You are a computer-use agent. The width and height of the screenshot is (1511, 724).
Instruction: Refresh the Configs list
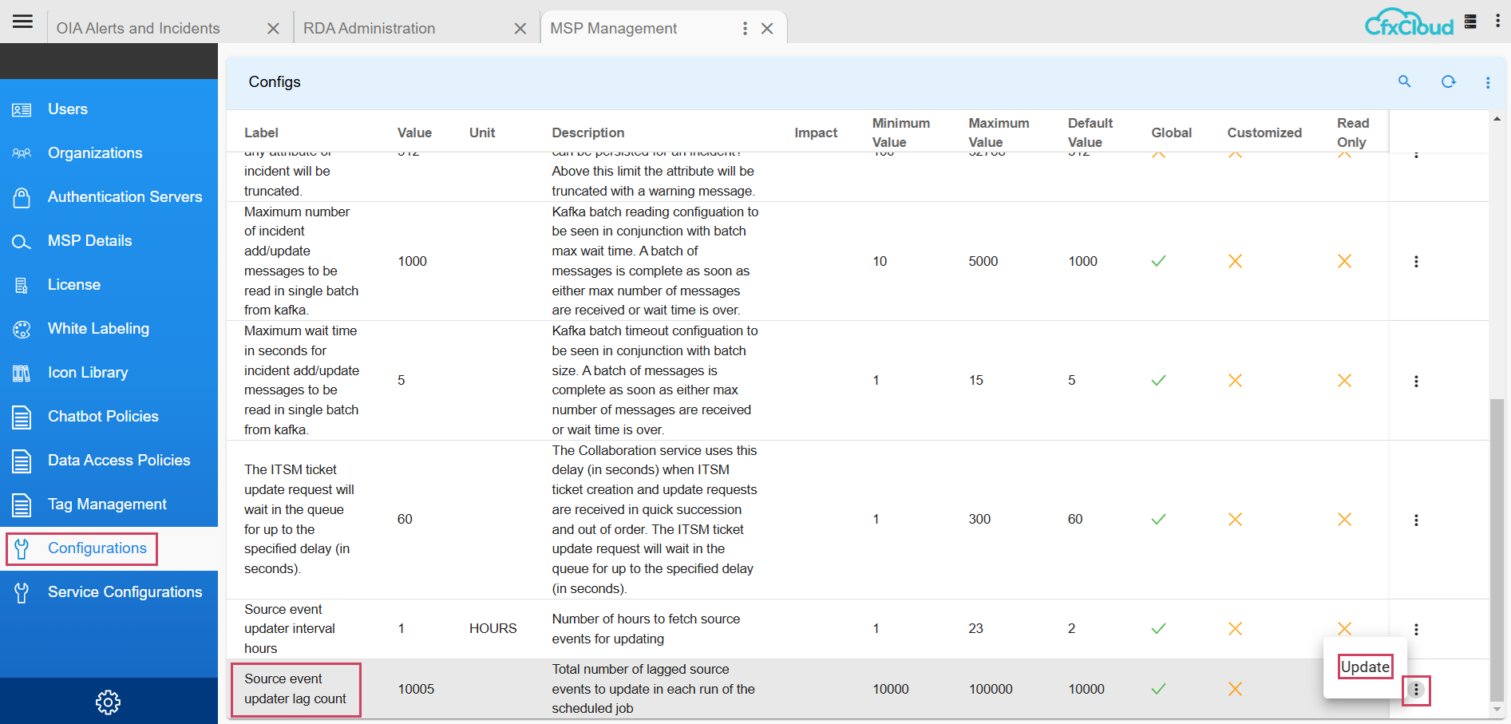point(1449,81)
